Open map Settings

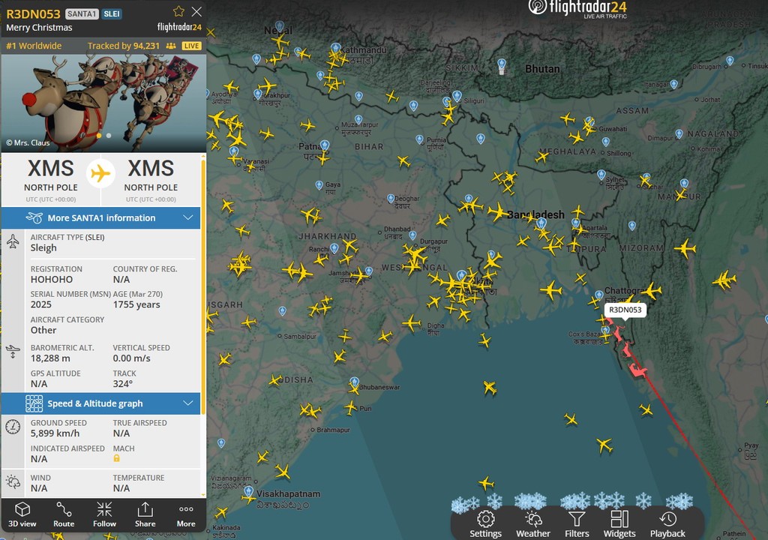[485, 524]
